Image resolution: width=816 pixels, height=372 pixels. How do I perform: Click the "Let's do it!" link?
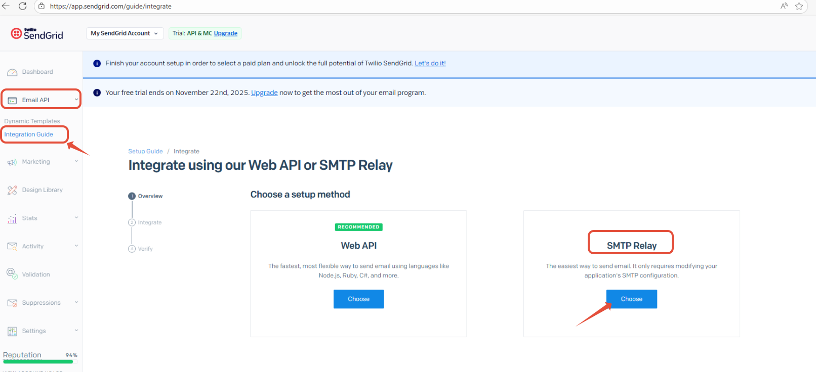[430, 63]
